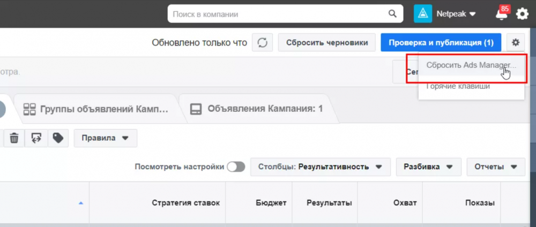
Task: Click the import/export icon in toolbar
Action: [x=36, y=138]
